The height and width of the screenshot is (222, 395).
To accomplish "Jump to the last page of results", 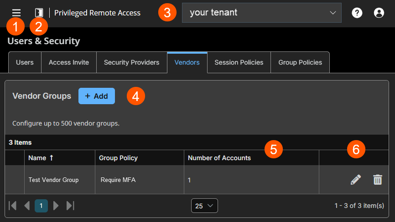I will click(70, 206).
